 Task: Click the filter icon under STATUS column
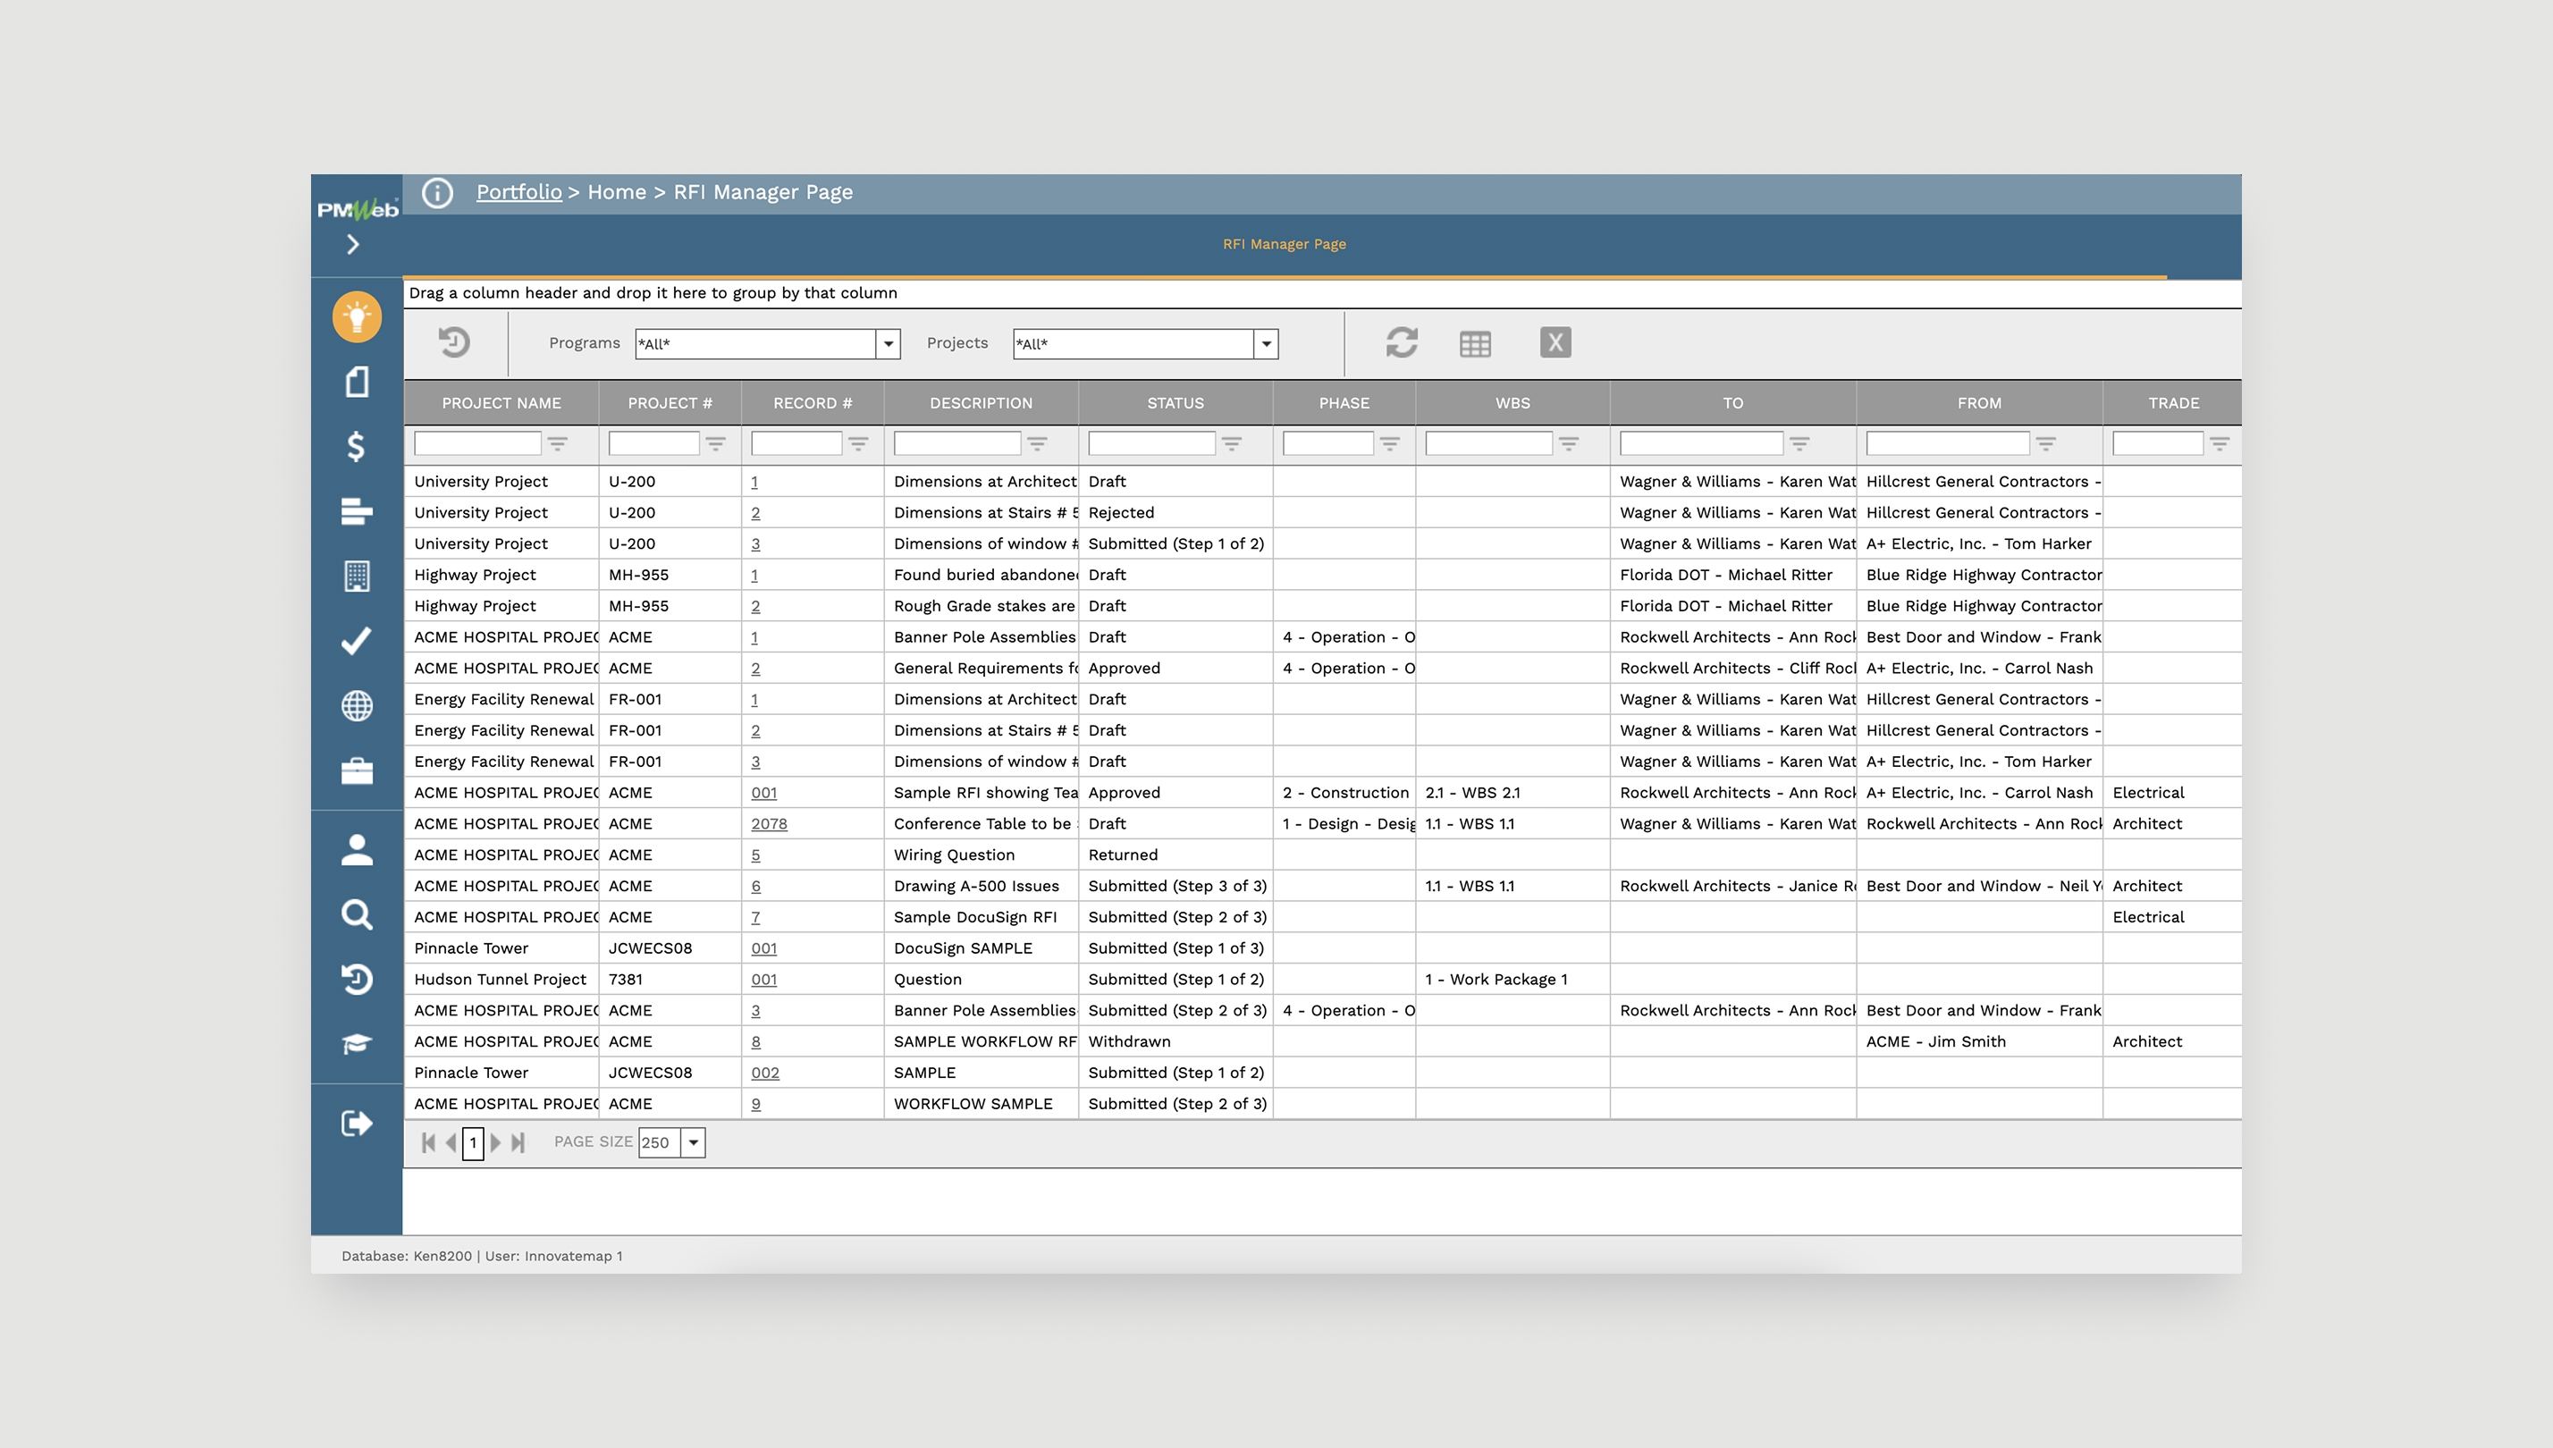point(1232,443)
